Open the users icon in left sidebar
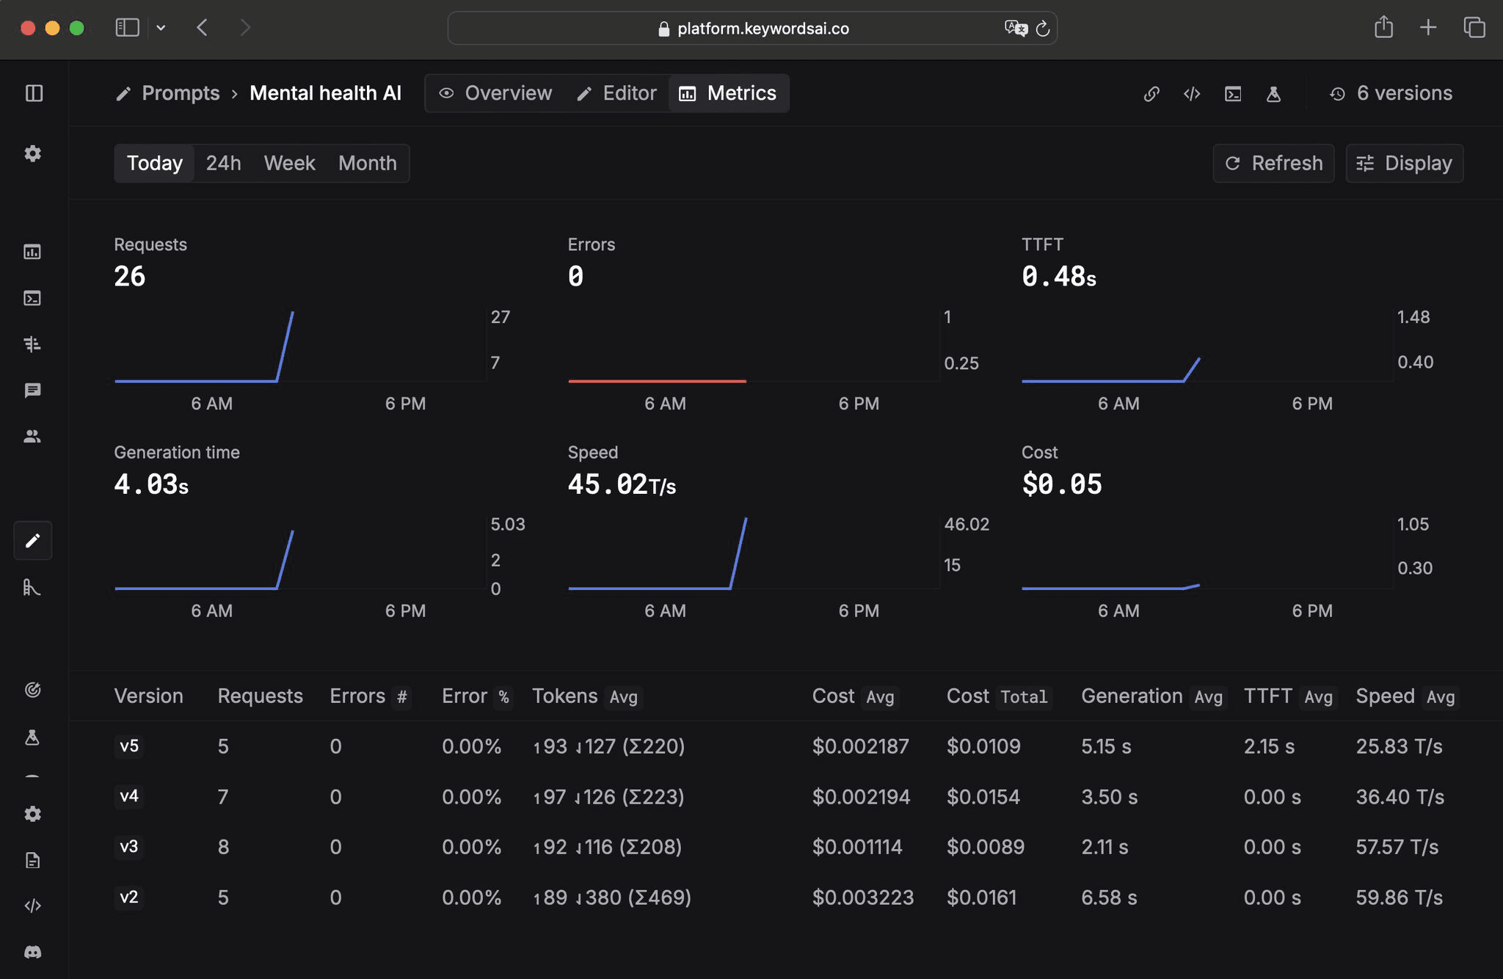This screenshot has height=979, width=1503. 32,437
